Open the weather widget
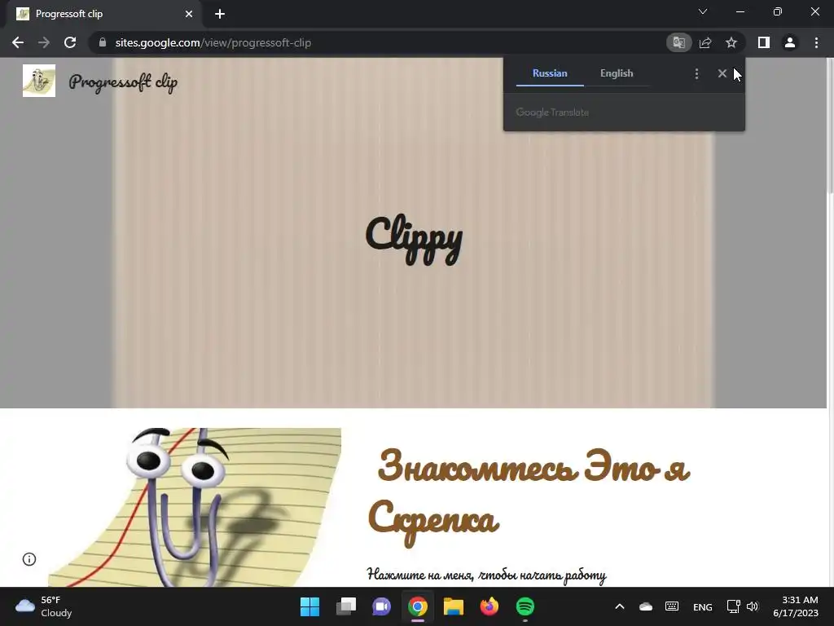Image resolution: width=834 pixels, height=626 pixels. coord(44,606)
